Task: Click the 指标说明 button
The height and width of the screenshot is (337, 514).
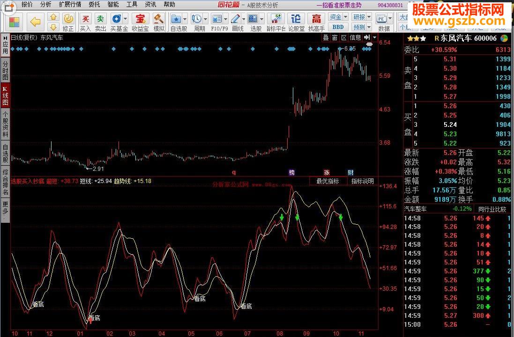Action: (363, 181)
